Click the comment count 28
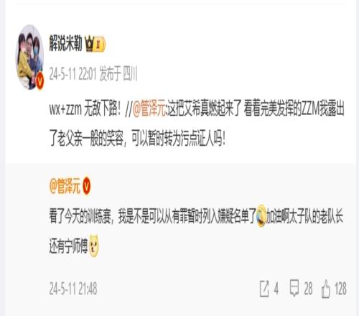 pyautogui.click(x=308, y=289)
